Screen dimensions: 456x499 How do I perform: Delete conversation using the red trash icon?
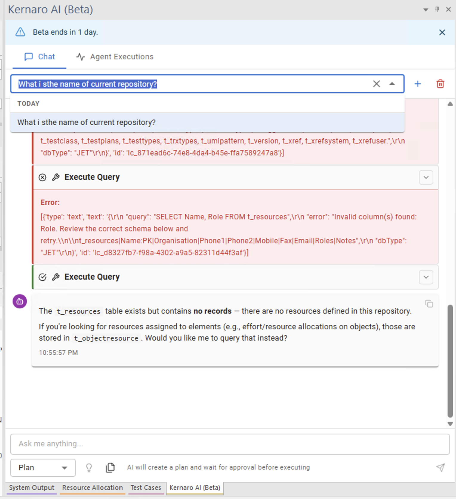(x=440, y=84)
